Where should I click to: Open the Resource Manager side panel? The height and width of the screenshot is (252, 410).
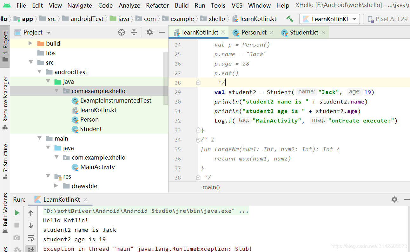click(5, 103)
